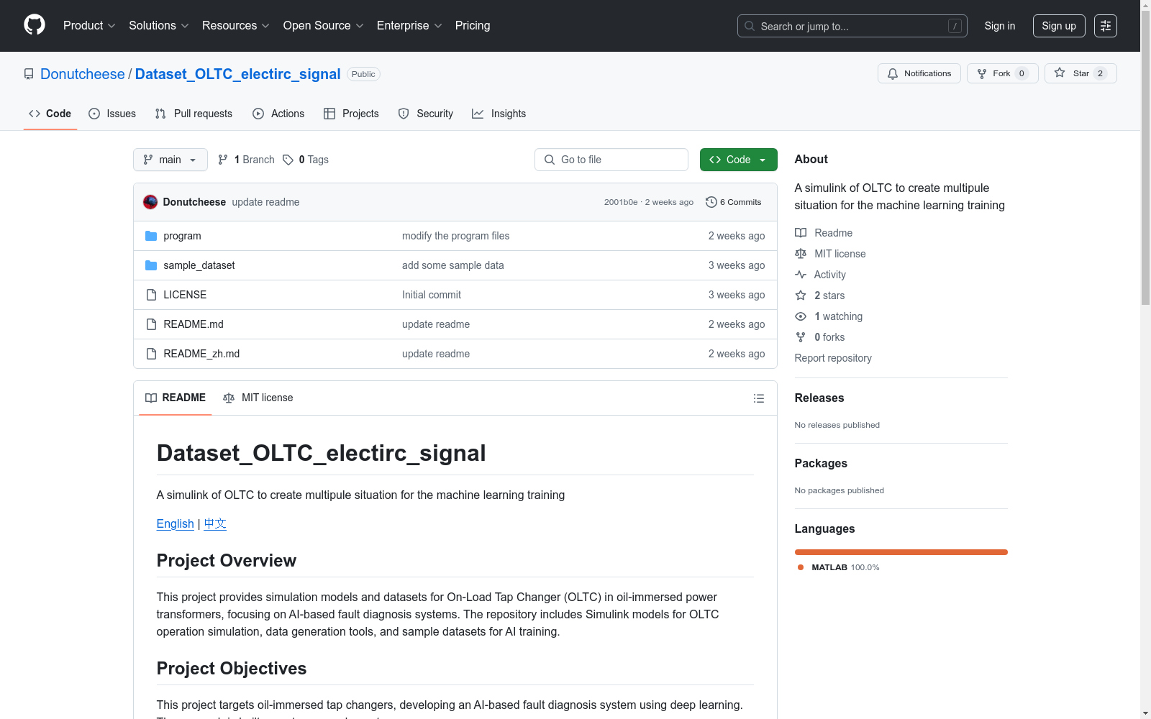
Task: Select the MIT license tab
Action: coord(258,398)
